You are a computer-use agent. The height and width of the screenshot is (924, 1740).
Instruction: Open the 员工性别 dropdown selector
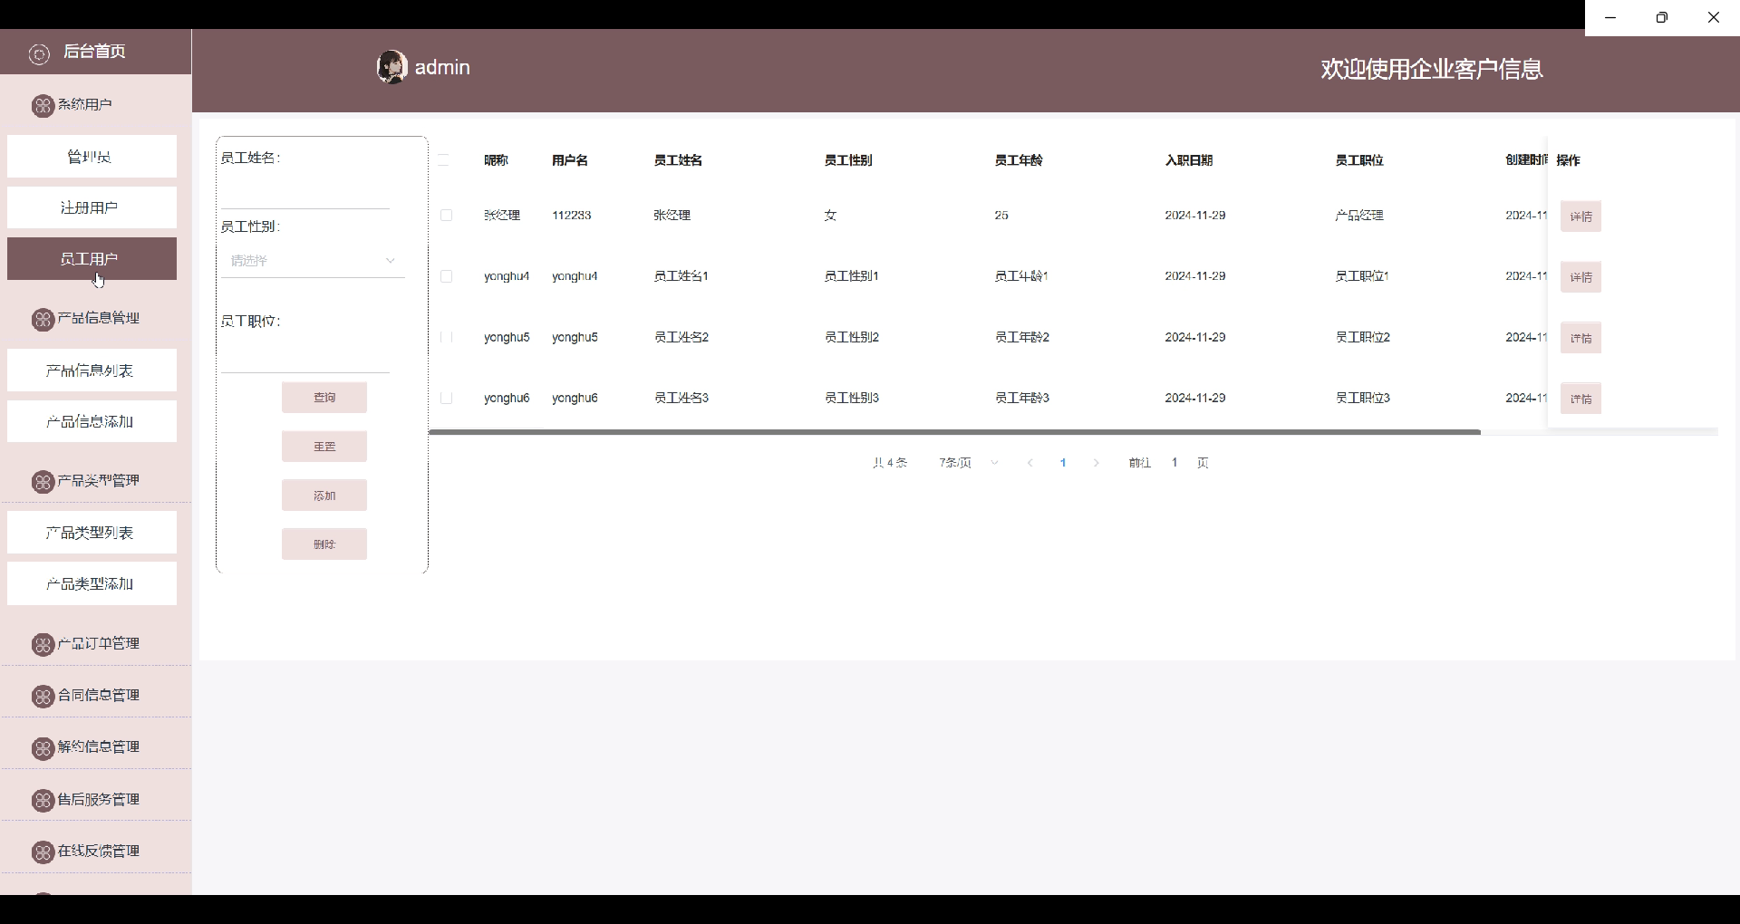click(313, 261)
